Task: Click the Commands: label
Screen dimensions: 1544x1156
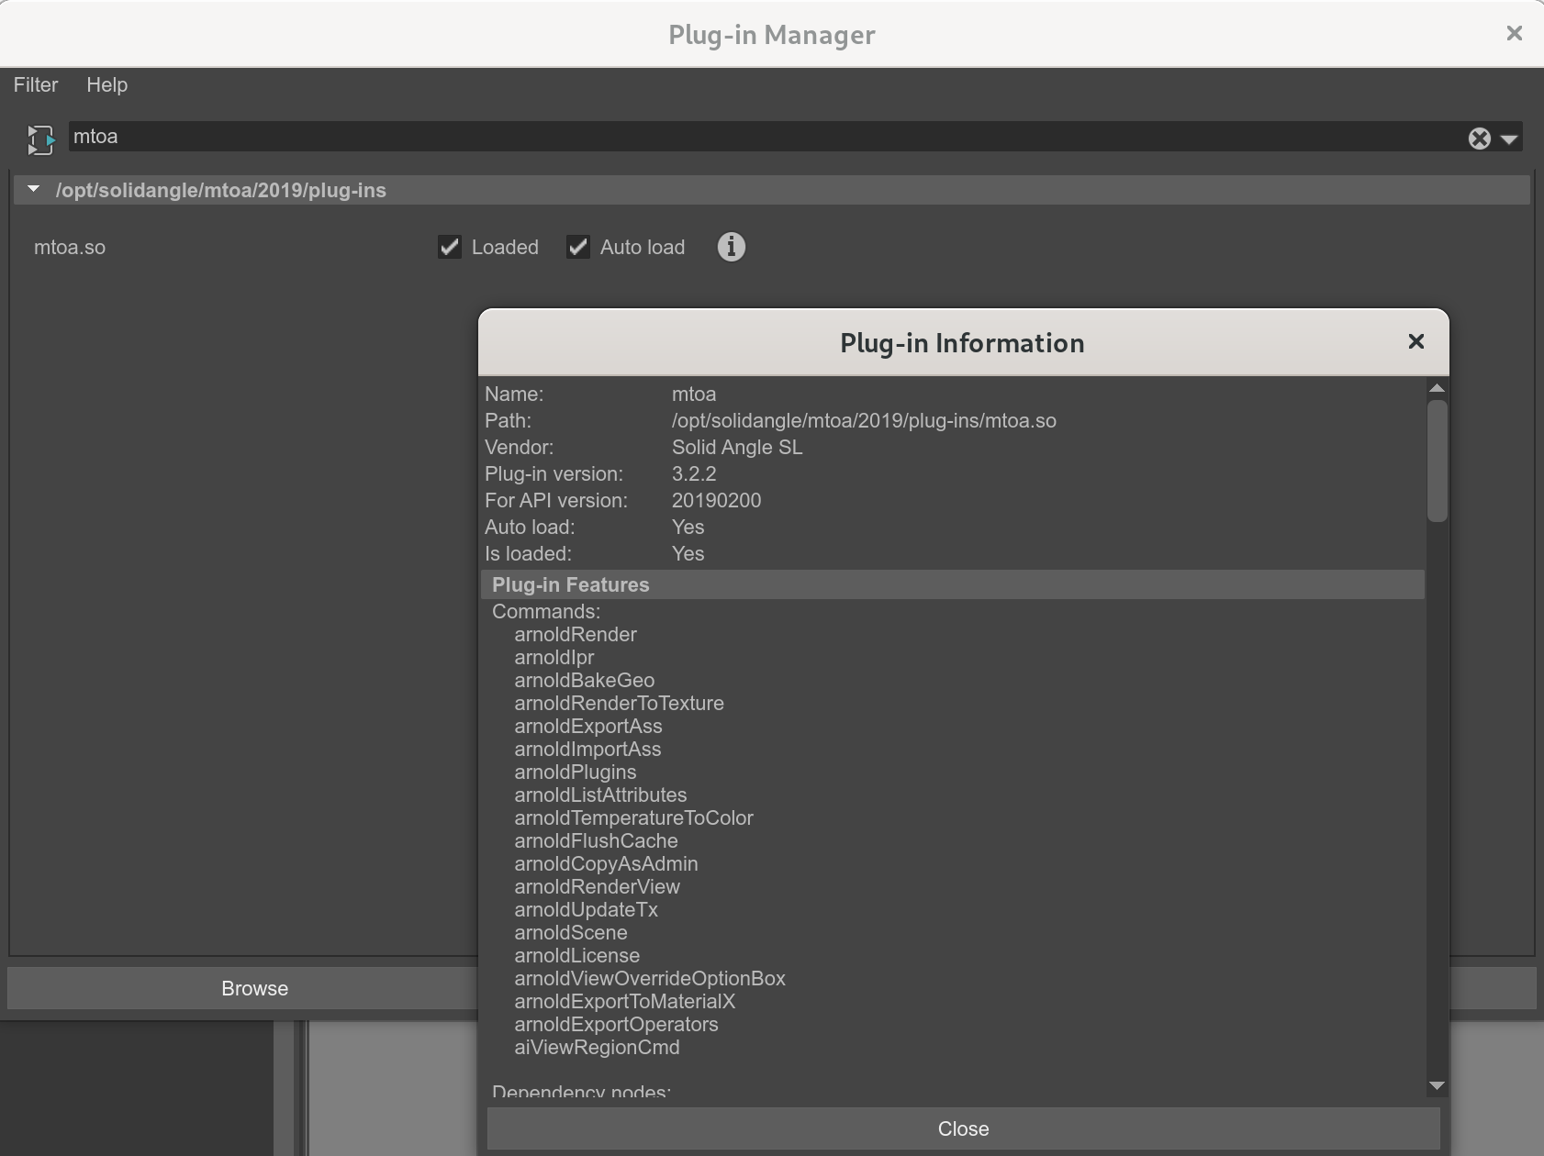Action: pos(546,611)
